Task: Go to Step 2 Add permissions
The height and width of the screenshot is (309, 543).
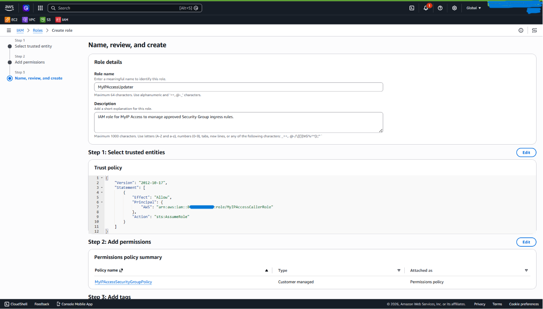Action: (x=30, y=62)
